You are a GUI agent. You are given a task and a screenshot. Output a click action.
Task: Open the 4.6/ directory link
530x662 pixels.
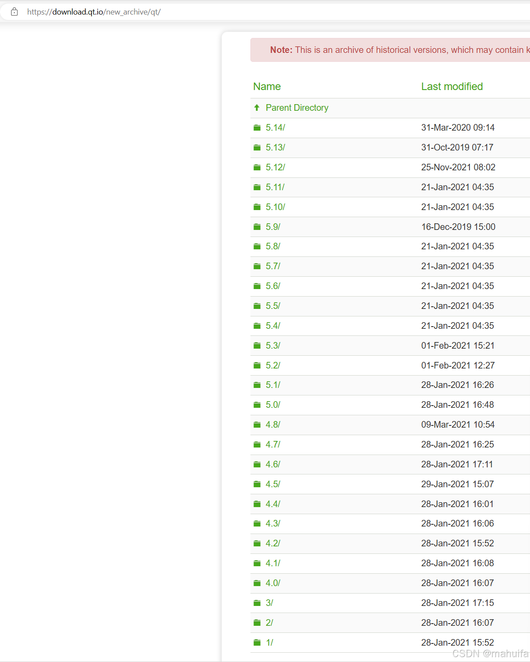click(x=273, y=464)
